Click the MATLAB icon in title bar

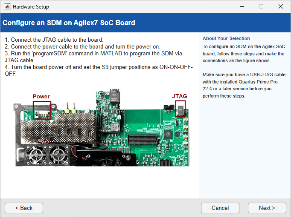point(7,7)
